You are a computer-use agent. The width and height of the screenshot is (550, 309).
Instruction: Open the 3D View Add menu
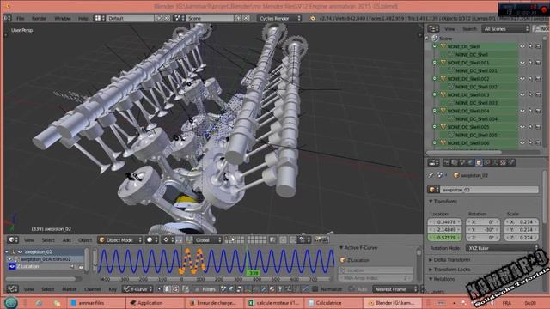(66, 239)
